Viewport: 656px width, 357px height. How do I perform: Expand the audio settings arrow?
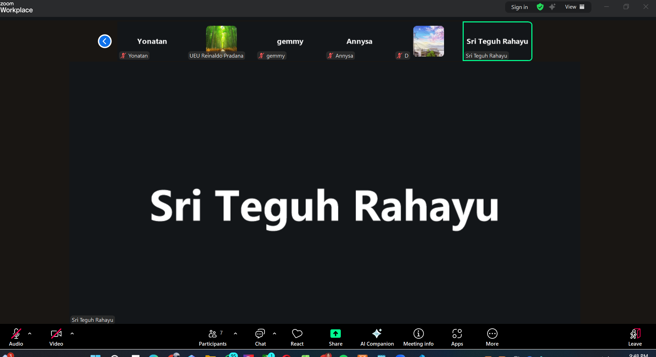click(30, 334)
